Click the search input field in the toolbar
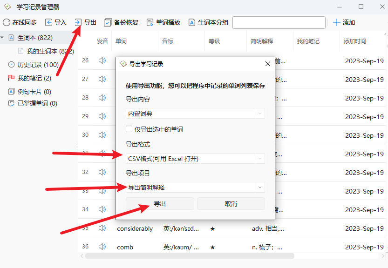Screen dimensions: 388x268 (x=279, y=22)
